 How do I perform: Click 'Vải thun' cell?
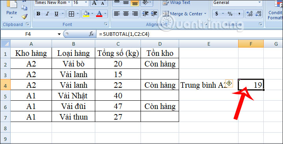pyautogui.click(x=73, y=117)
